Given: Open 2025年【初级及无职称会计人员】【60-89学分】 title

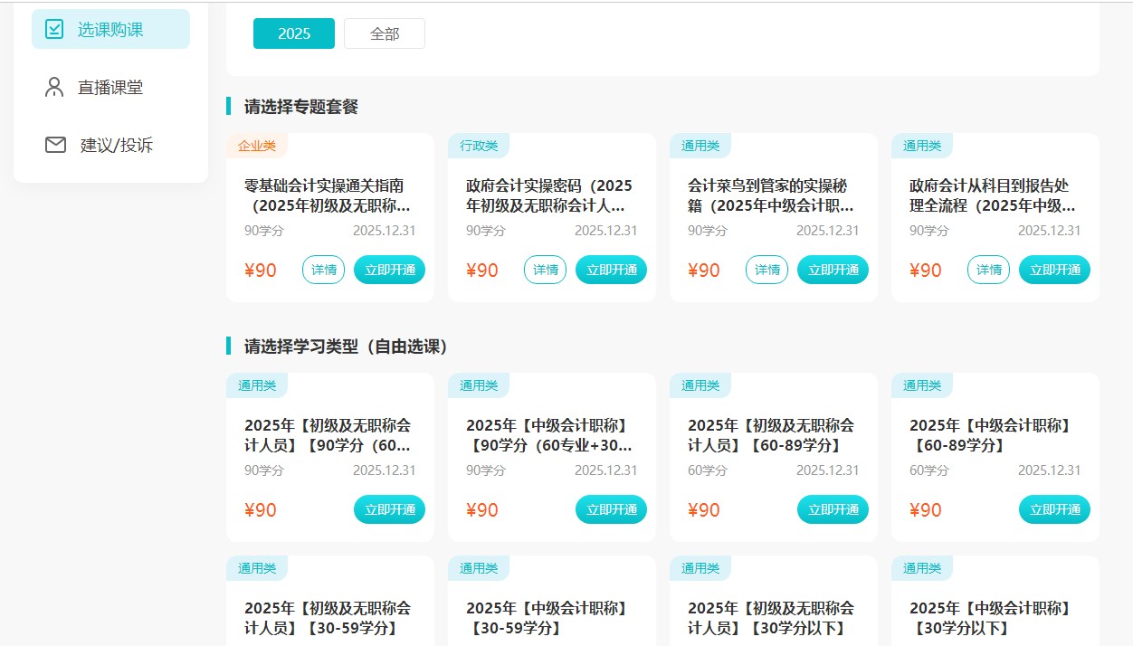Looking at the screenshot, I should (771, 435).
